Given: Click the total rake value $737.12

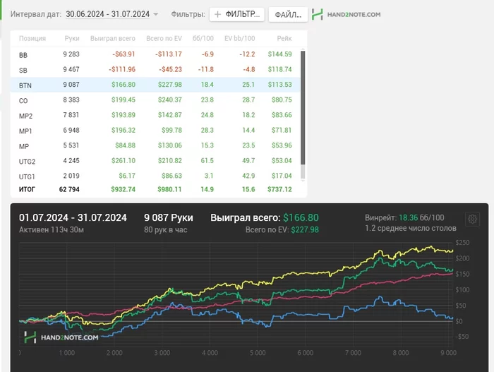Looking at the screenshot, I should pos(279,189).
